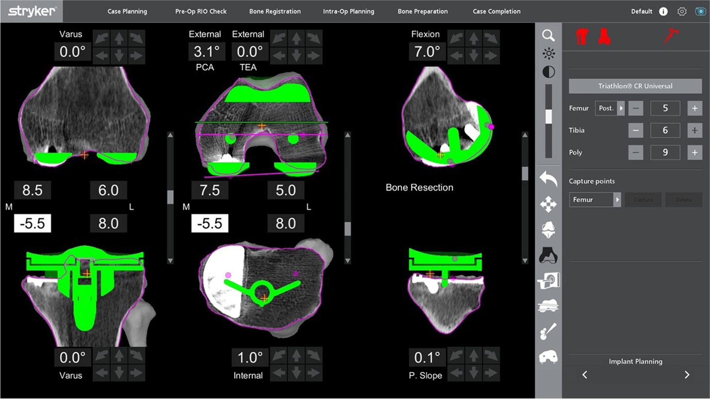Screen dimensions: 710x399
Task: Open the info icon next to Default
Action: coord(663,11)
